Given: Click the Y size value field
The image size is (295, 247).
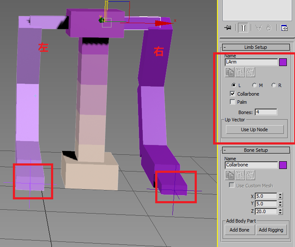Looking at the screenshot, I should [266, 204].
